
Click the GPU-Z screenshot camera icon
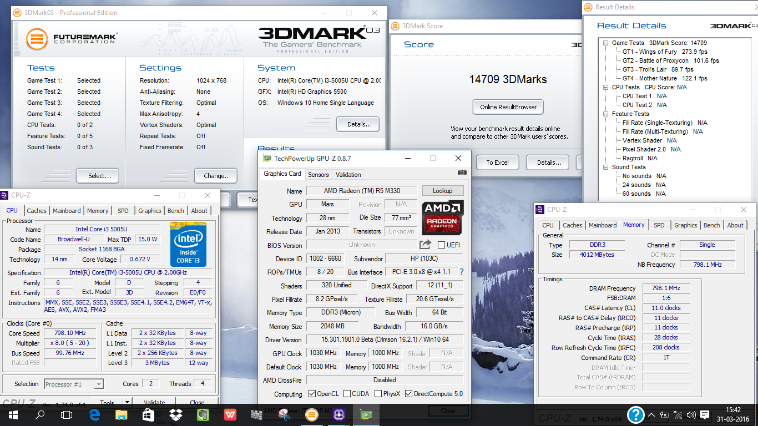tap(462, 173)
